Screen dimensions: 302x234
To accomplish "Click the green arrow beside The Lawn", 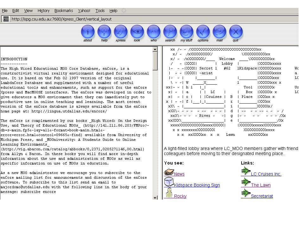I will (x=246, y=182).
